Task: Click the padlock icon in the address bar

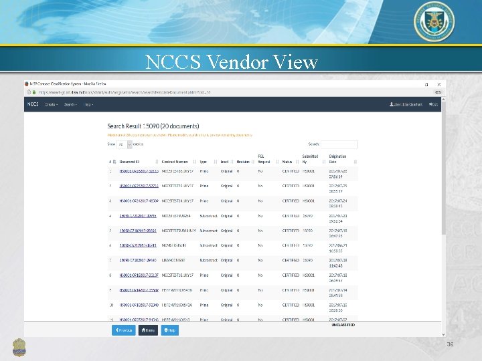Action: tap(34, 92)
